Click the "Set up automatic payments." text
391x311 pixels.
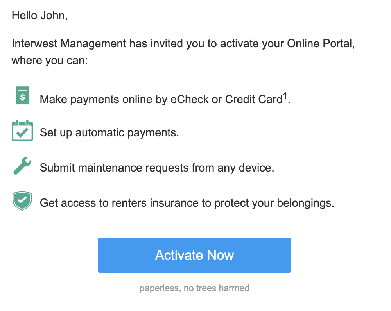pyautogui.click(x=109, y=133)
